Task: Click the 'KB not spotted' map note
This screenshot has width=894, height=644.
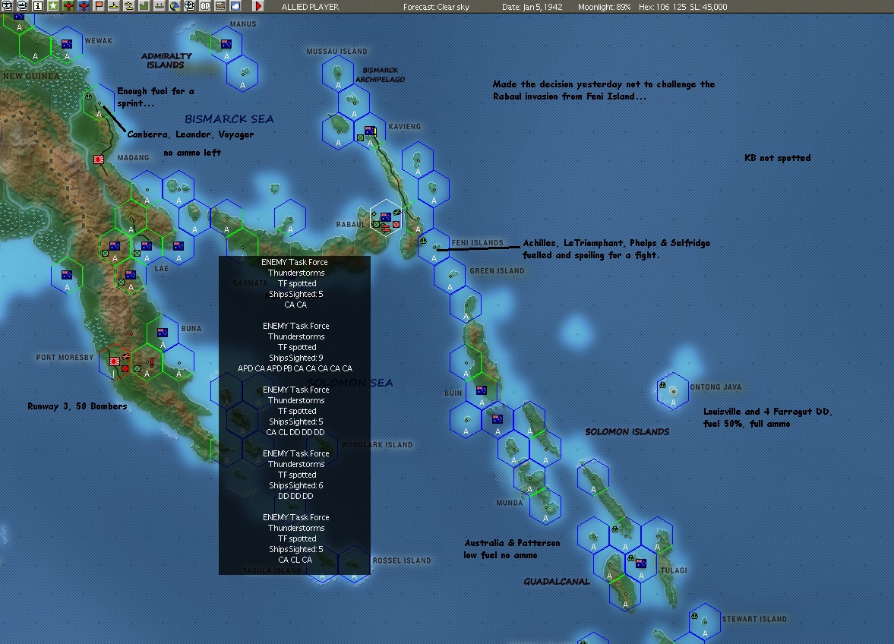Action: tap(777, 158)
